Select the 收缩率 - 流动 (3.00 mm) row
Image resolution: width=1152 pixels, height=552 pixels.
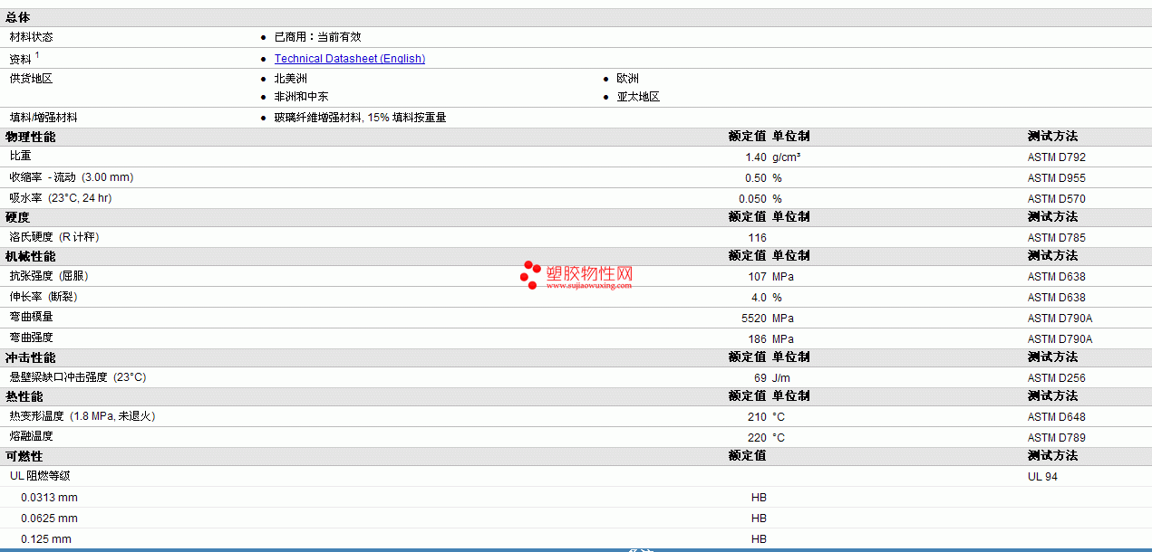pyautogui.click(x=576, y=177)
